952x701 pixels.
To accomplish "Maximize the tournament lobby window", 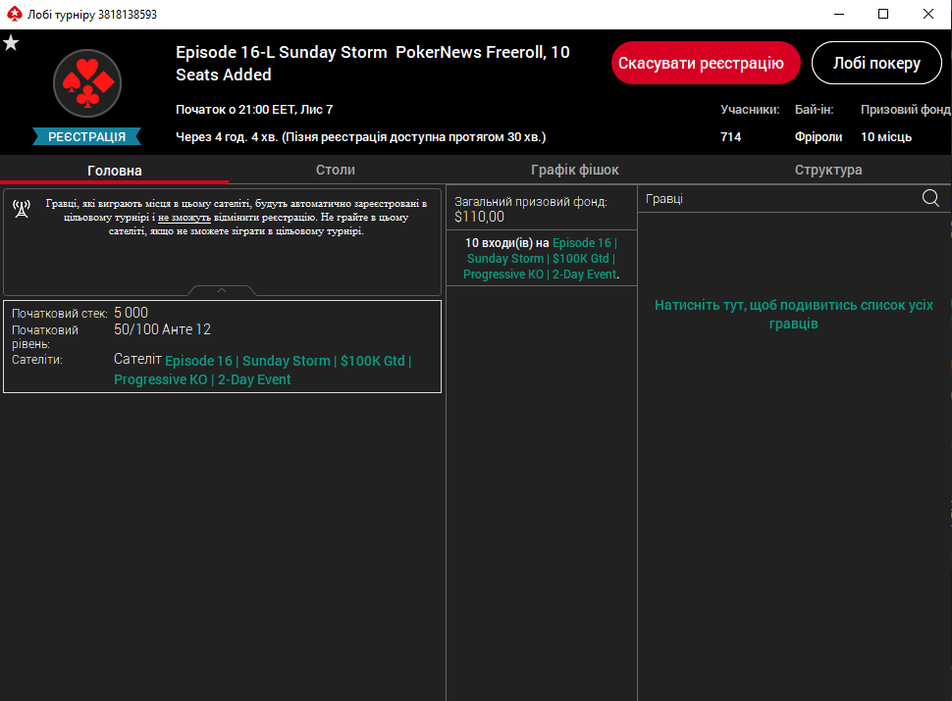I will pos(883,14).
